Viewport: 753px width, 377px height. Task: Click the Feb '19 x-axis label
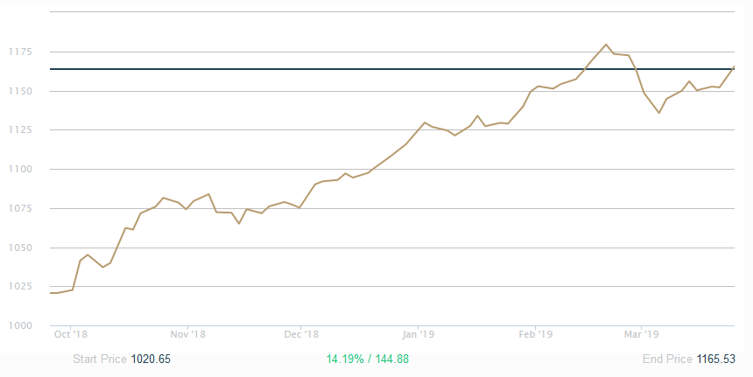pos(536,333)
